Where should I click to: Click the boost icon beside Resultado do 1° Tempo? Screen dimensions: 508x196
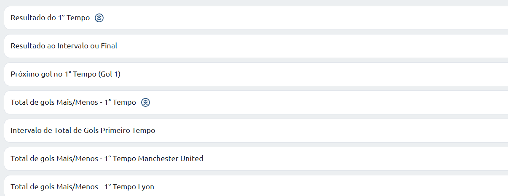[99, 18]
